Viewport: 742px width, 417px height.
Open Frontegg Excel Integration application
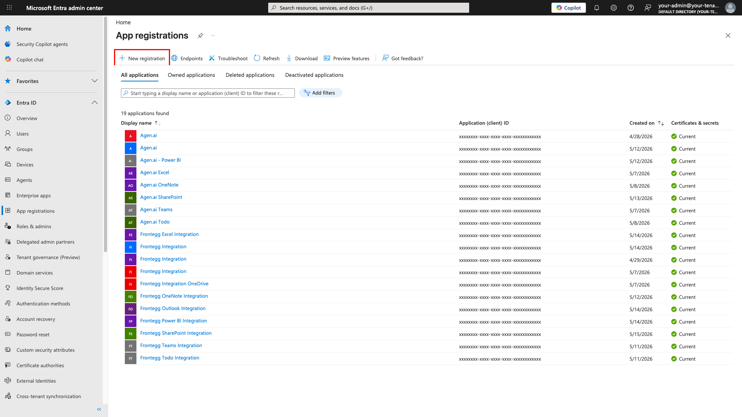[x=169, y=234]
